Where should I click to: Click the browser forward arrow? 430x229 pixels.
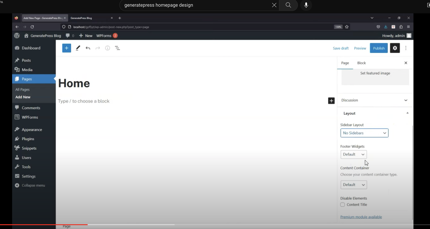(25, 27)
